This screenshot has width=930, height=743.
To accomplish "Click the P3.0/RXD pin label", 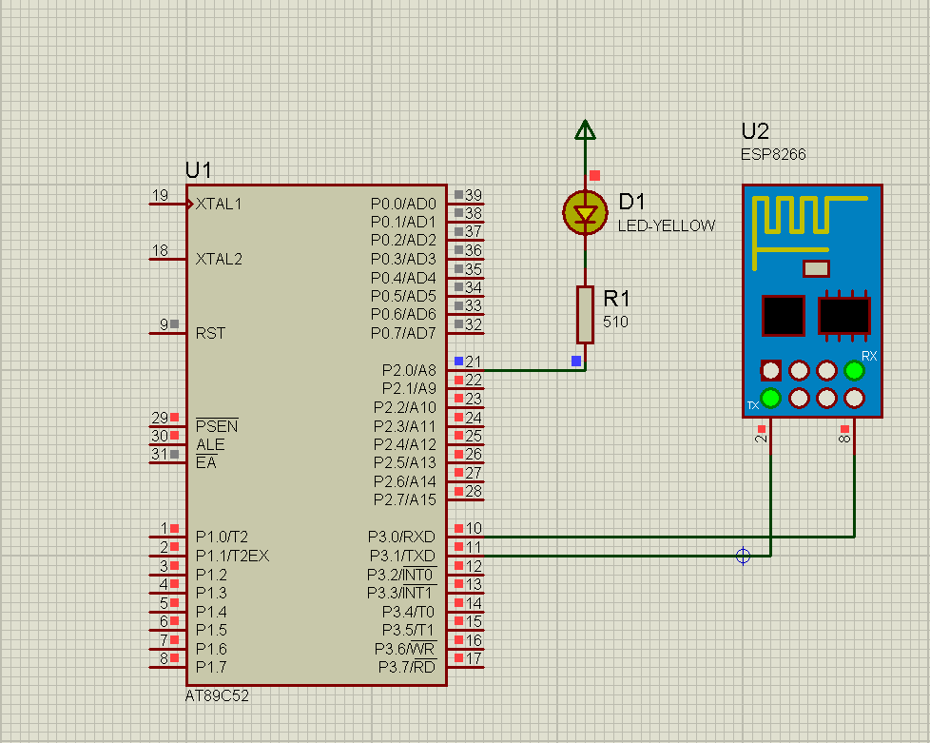I will pyautogui.click(x=401, y=537).
